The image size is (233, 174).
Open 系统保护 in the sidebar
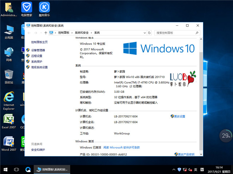[x=37, y=62]
